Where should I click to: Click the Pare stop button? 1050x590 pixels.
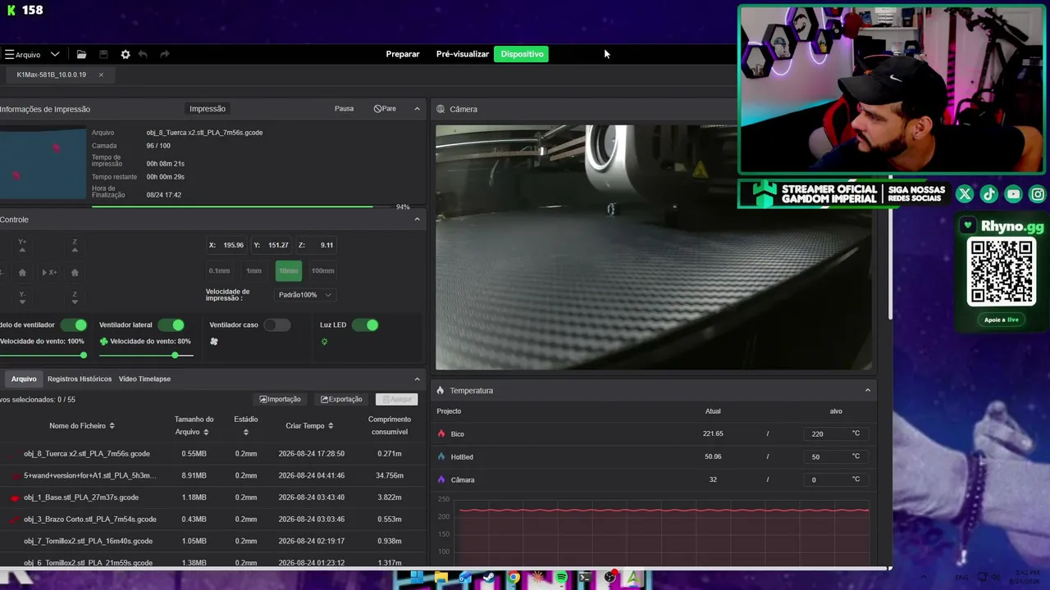(x=385, y=109)
